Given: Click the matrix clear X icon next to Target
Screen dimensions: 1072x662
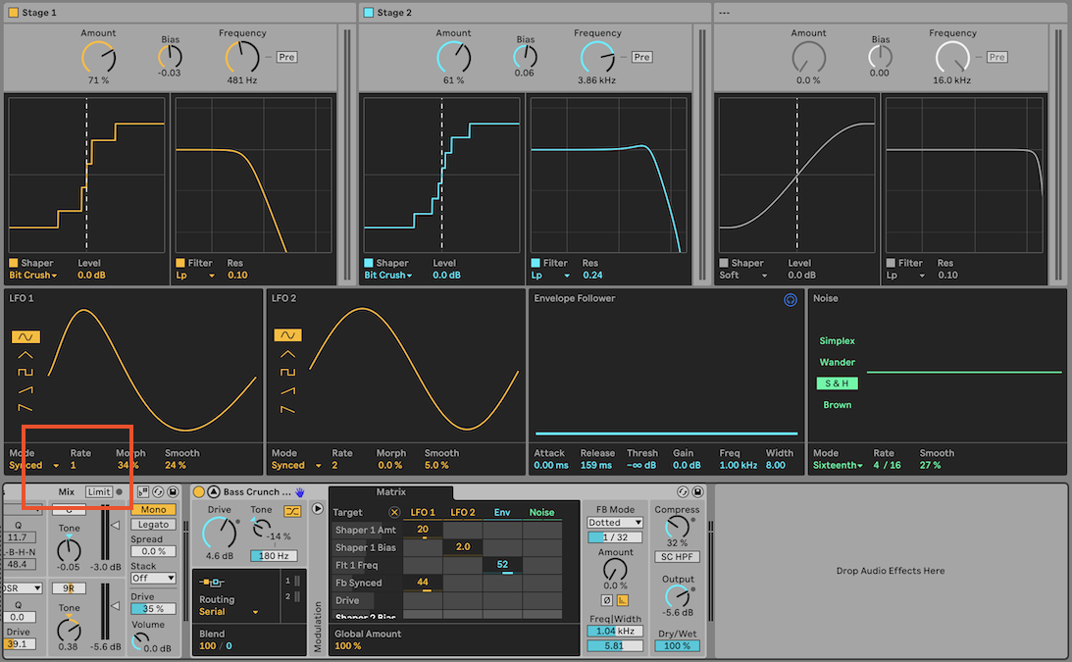Looking at the screenshot, I should coord(394,512).
